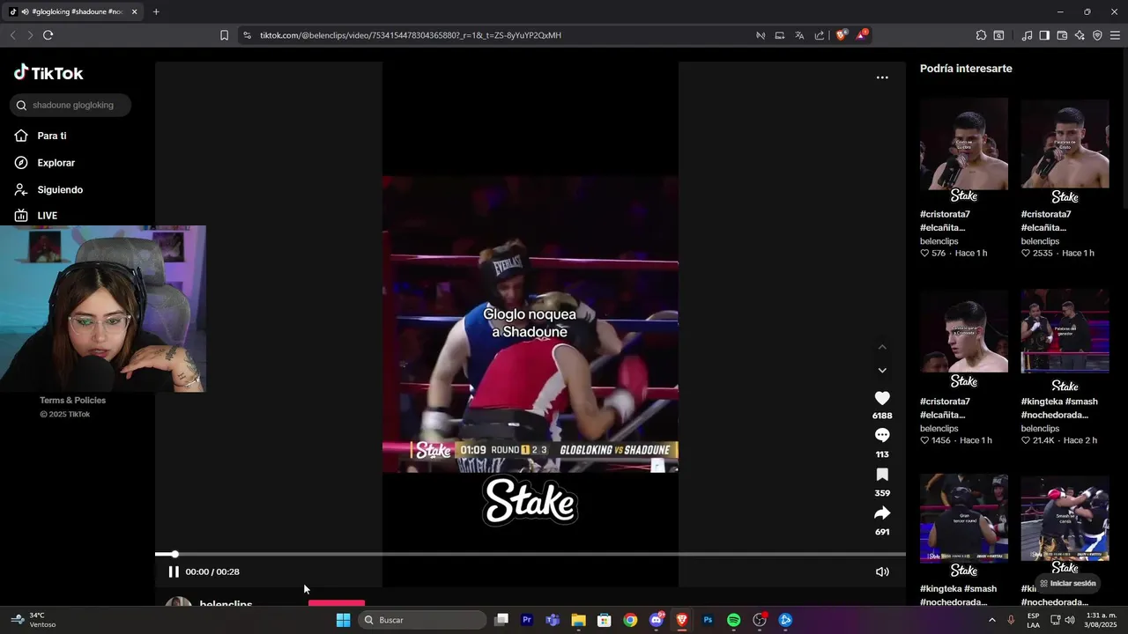The width and height of the screenshot is (1128, 634).
Task: Bookmark this page in the address bar
Action: coord(224,35)
